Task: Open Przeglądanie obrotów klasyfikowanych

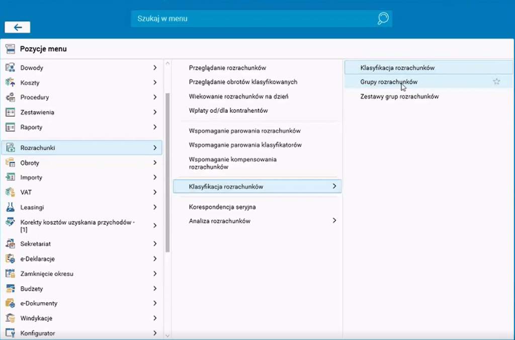Action: pos(243,82)
